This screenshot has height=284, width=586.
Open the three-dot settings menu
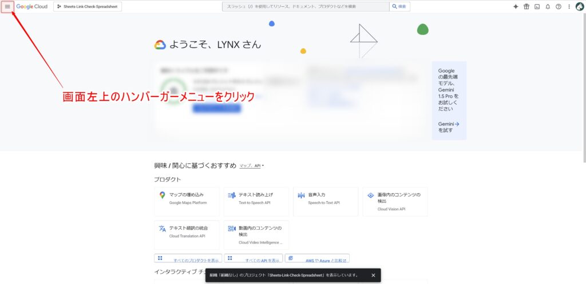(x=569, y=7)
